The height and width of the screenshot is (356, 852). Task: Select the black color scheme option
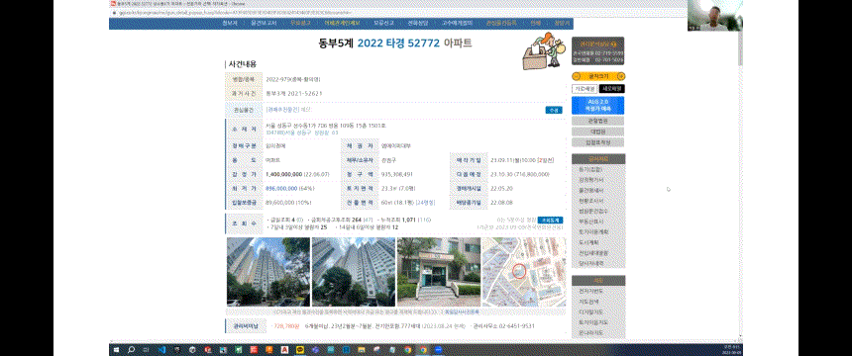coord(612,88)
